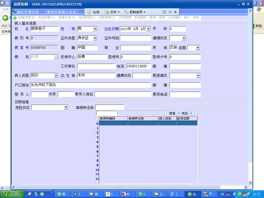The height and width of the screenshot is (198, 264).
Task: Open the 医嘱管理(N) menu
Action: point(27,18)
